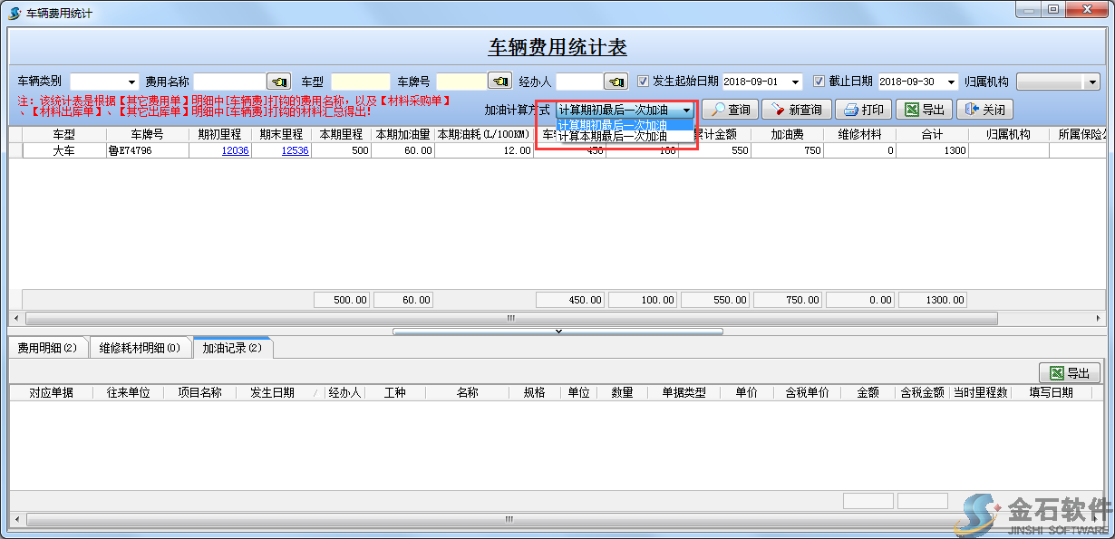Click lookup icon next to 经办人 field
1115x539 pixels.
pyautogui.click(x=616, y=82)
